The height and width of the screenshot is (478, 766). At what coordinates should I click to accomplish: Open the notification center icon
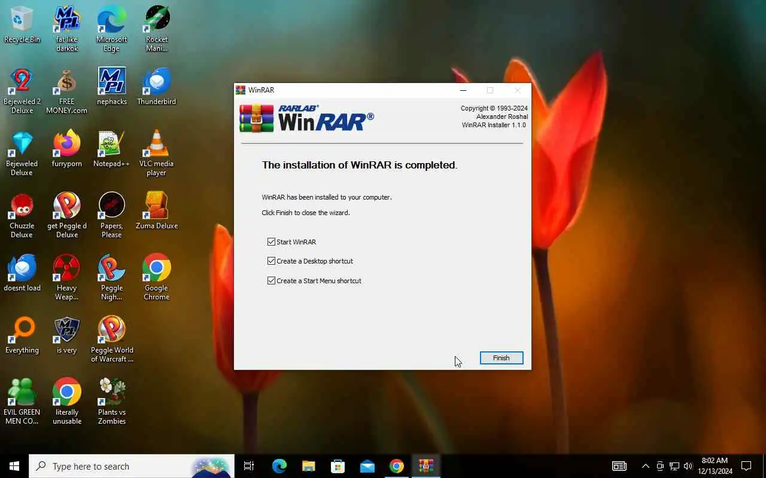pos(746,466)
